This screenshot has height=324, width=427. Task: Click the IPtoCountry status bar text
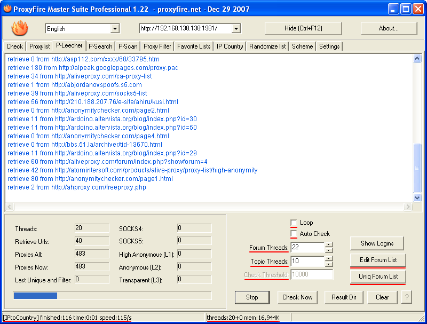tap(67, 318)
